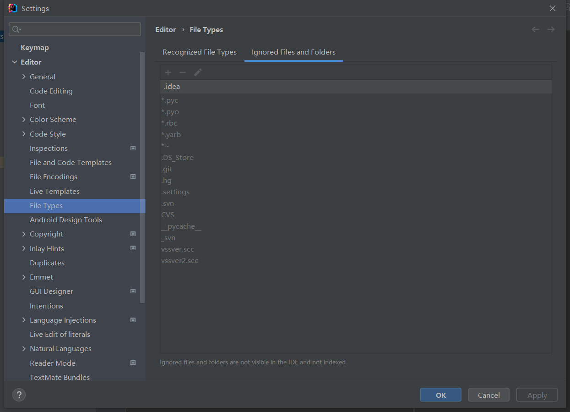Select the *.rbc pattern row
This screenshot has width=570, height=412.
coord(356,123)
